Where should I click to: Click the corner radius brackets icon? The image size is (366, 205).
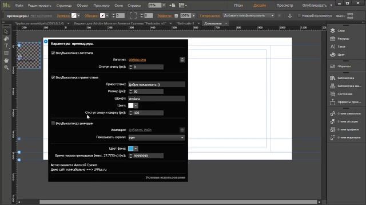(133, 15)
